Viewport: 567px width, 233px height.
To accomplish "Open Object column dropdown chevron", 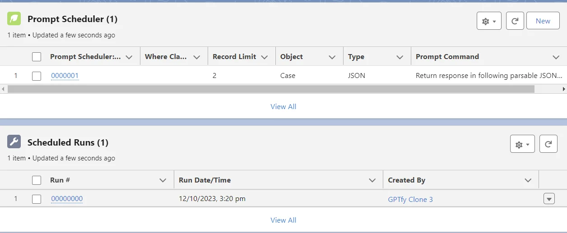I will 332,57.
